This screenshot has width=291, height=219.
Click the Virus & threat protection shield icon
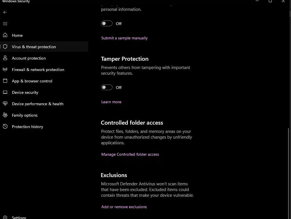(5, 46)
